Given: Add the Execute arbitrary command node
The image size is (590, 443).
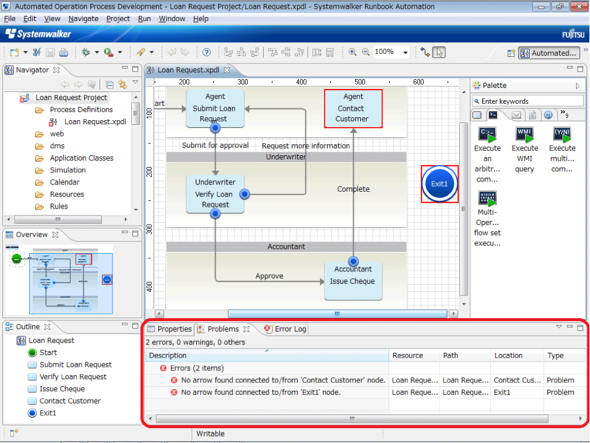Looking at the screenshot, I should coord(487,154).
